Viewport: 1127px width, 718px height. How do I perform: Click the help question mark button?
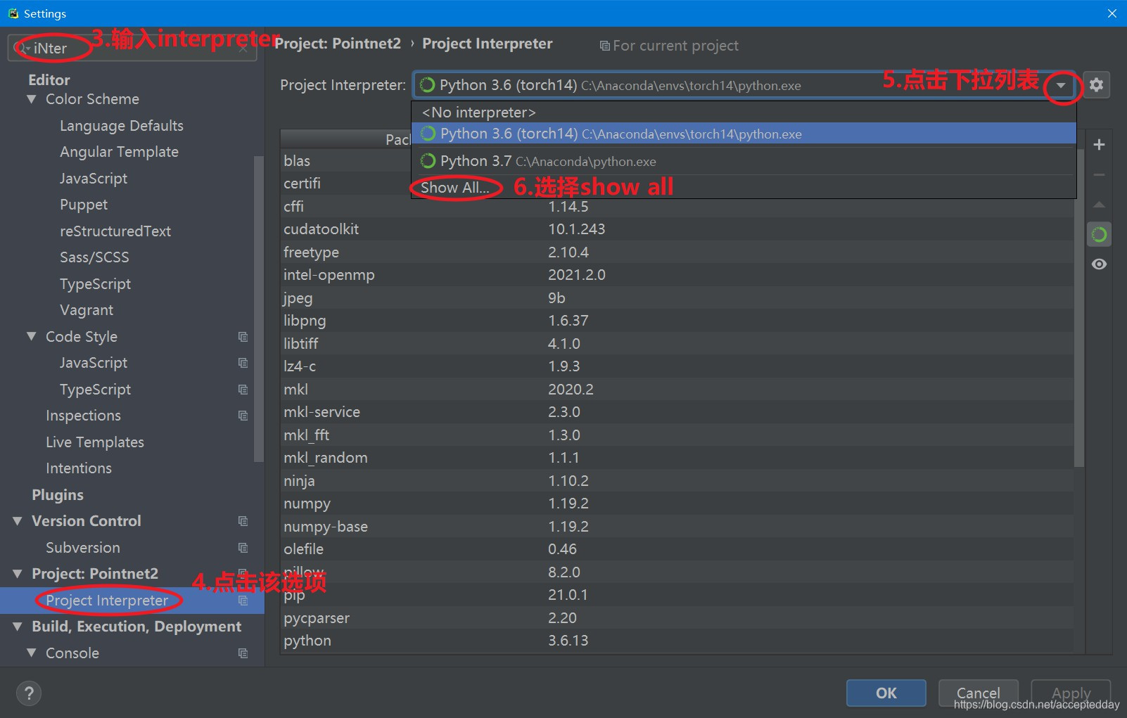(29, 693)
